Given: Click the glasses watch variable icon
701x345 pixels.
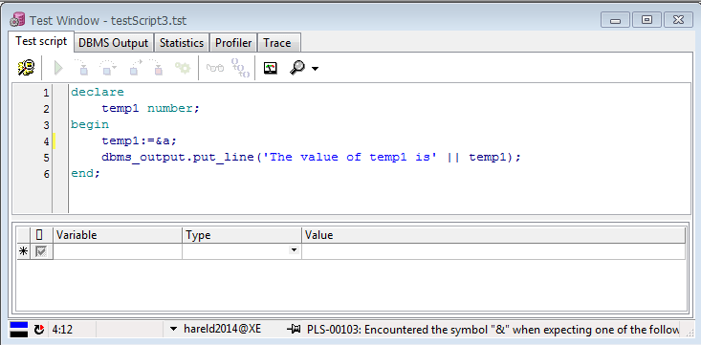Looking at the screenshot, I should click(214, 69).
